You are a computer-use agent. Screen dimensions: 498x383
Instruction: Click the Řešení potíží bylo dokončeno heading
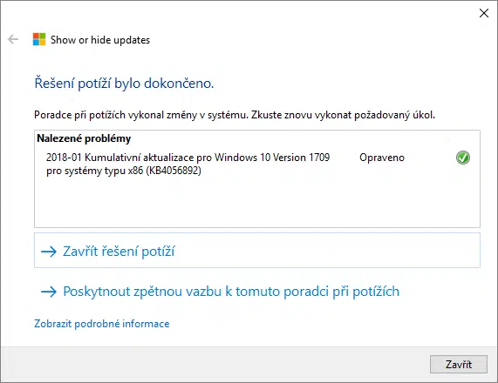124,84
